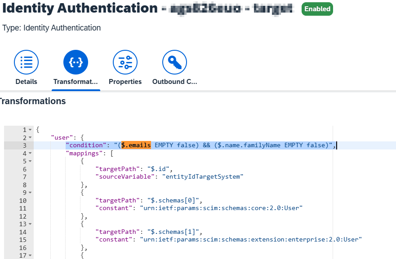Collapse the "user" block fold arrow

click(30, 138)
